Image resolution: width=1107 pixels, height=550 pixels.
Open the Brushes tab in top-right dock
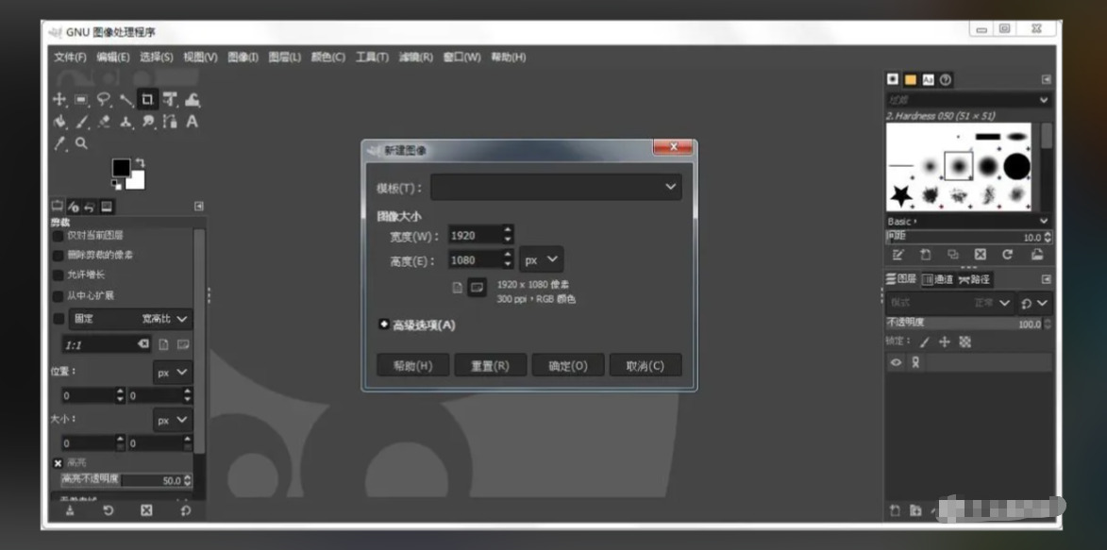click(x=893, y=79)
